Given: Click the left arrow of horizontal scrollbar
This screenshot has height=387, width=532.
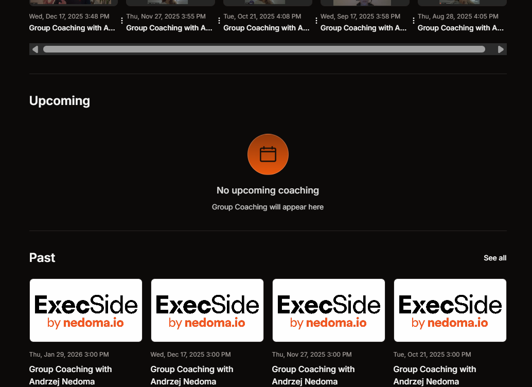Looking at the screenshot, I should pyautogui.click(x=35, y=49).
